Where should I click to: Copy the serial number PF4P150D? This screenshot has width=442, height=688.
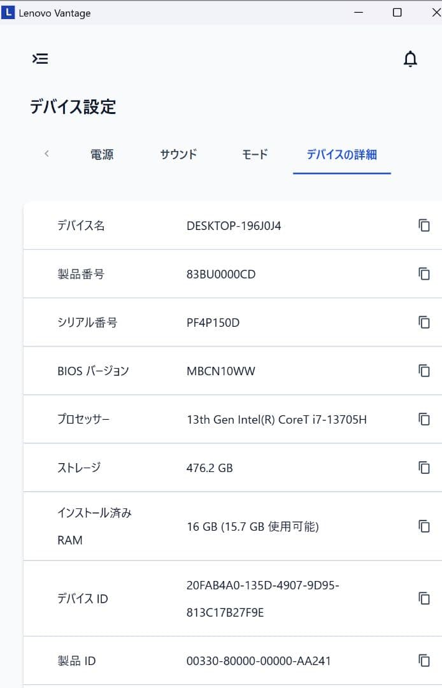tap(424, 322)
